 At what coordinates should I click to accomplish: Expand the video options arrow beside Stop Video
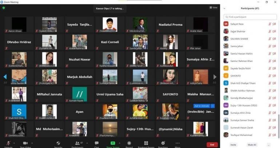click(x=32, y=143)
